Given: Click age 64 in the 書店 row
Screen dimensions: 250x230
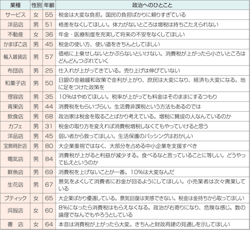Looking at the screenshot, I should point(49,224).
